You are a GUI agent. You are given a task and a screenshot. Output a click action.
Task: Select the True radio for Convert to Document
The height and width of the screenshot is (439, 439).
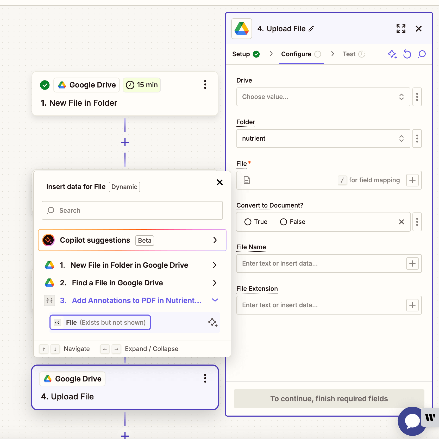248,222
